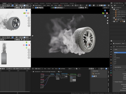Viewport: 126px width, 94px height.
Task: Select density grid in Grids list
Action: click(120, 52)
